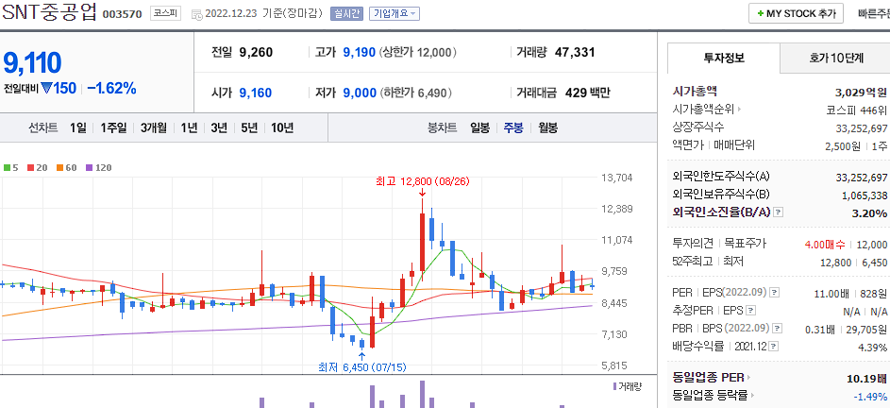Click the calendar clock icon beside the date
The image size is (890, 408).
(196, 14)
